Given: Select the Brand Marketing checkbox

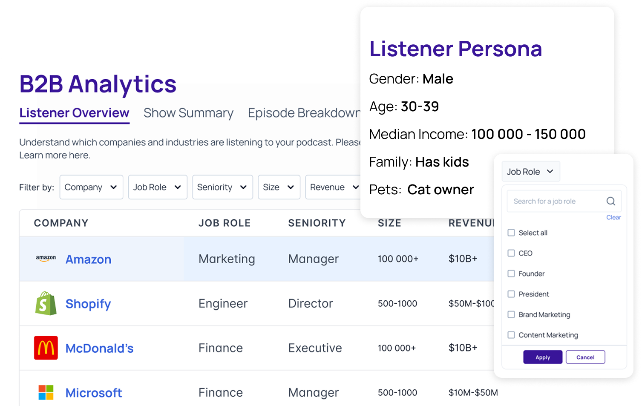Looking at the screenshot, I should [x=511, y=314].
